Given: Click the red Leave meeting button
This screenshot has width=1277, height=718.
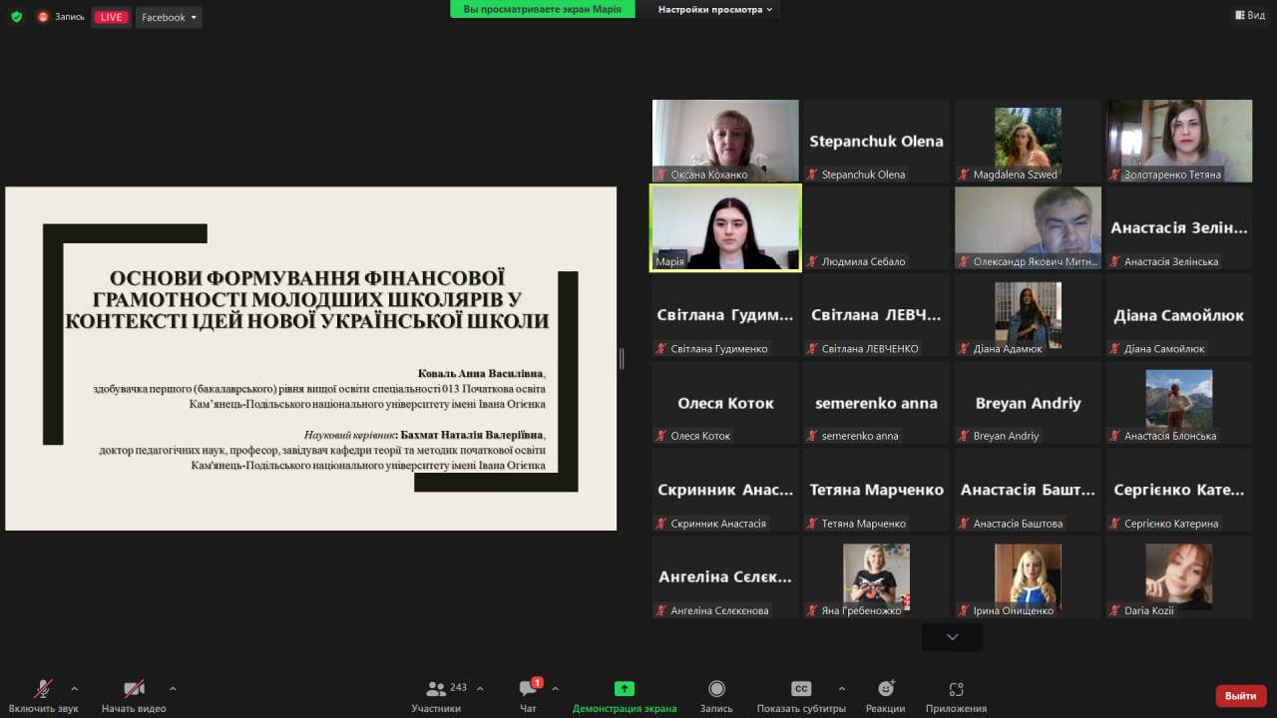Looking at the screenshot, I should (1240, 695).
